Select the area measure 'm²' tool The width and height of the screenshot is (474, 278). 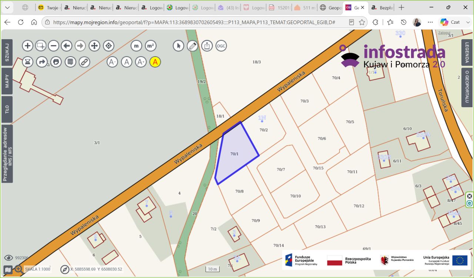coord(150,46)
